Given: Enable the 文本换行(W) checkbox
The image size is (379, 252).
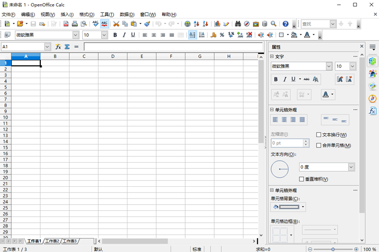Looking at the screenshot, I should click(319, 135).
